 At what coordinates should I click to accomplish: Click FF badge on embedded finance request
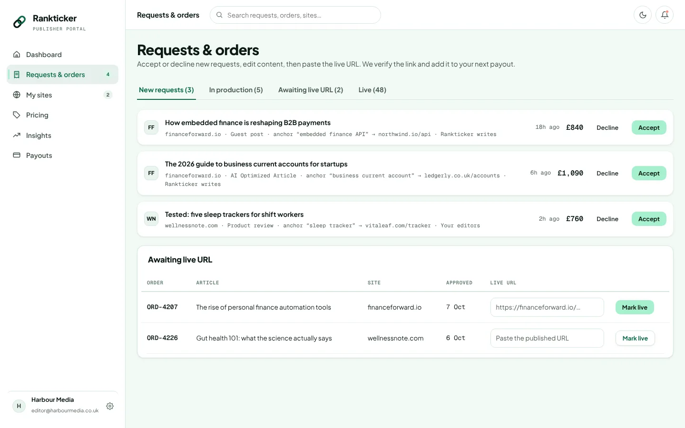151,127
